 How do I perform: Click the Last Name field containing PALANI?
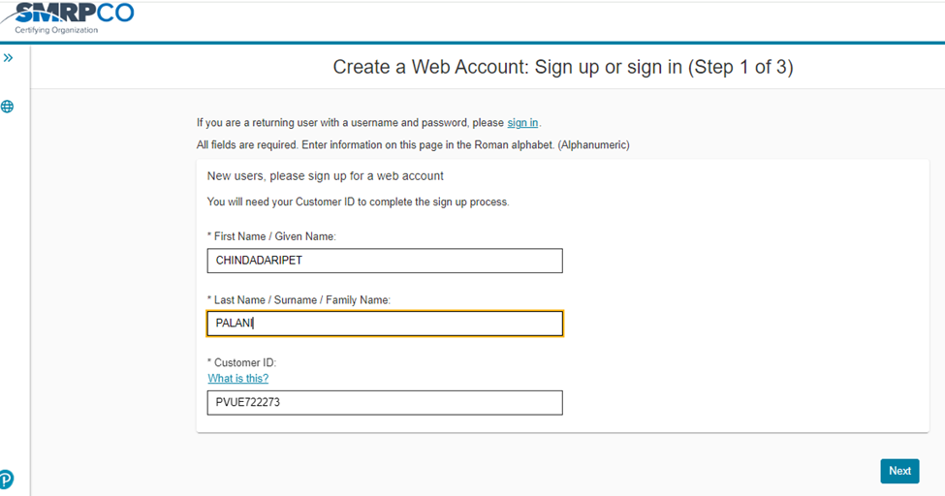click(384, 324)
